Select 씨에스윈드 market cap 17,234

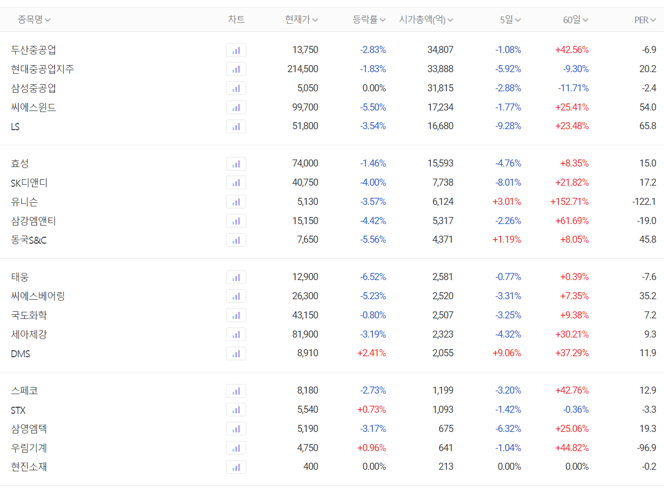click(x=440, y=107)
